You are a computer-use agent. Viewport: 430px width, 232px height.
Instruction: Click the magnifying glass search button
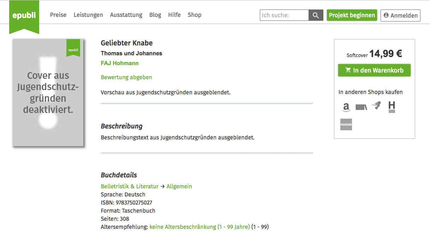pyautogui.click(x=316, y=15)
